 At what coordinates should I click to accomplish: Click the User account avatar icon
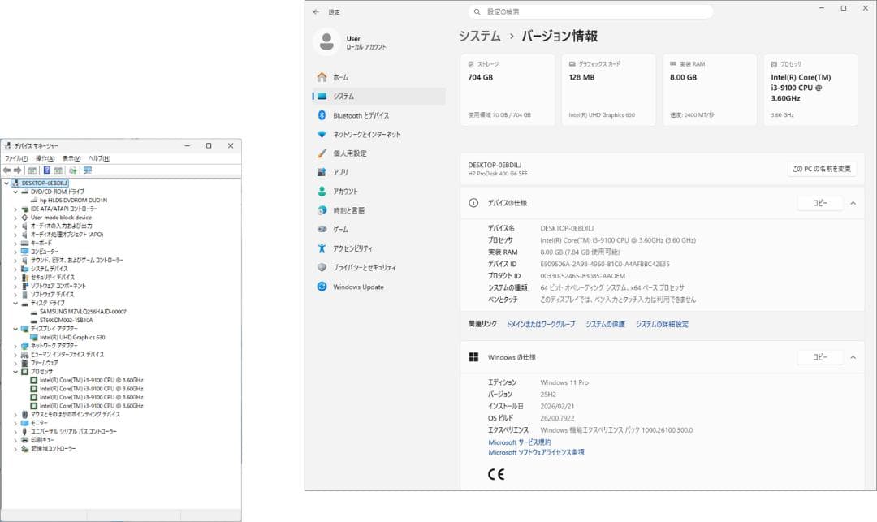click(x=326, y=42)
